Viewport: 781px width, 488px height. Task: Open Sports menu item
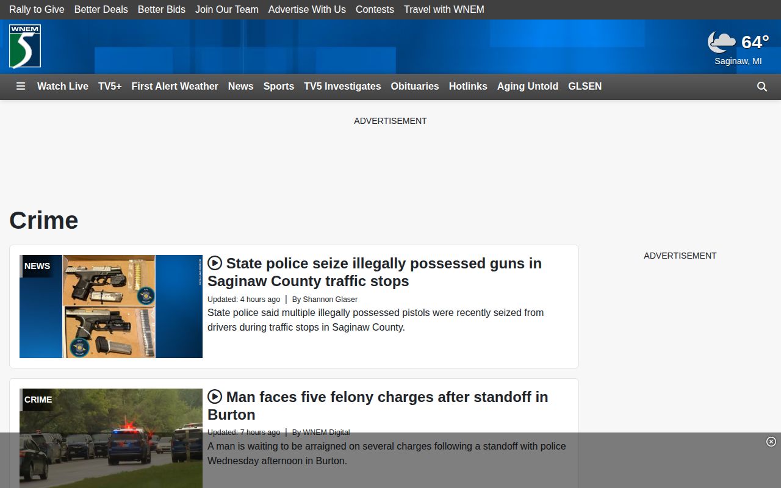(x=279, y=86)
